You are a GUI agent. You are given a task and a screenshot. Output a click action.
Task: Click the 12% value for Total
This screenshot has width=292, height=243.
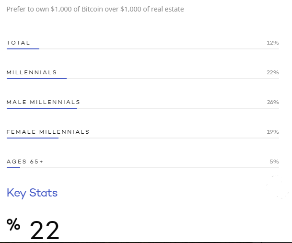click(x=272, y=43)
